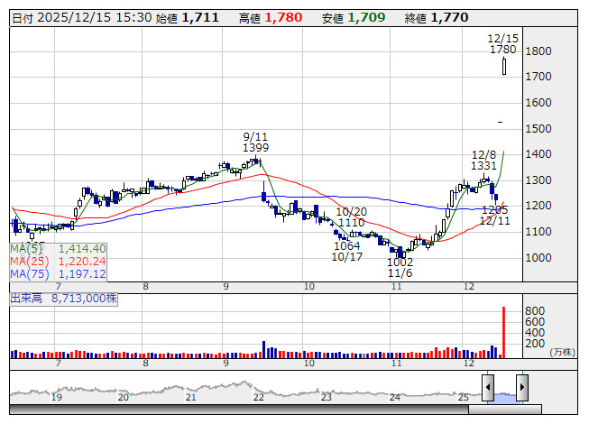Click the blue highlighted range in navigator

point(505,397)
